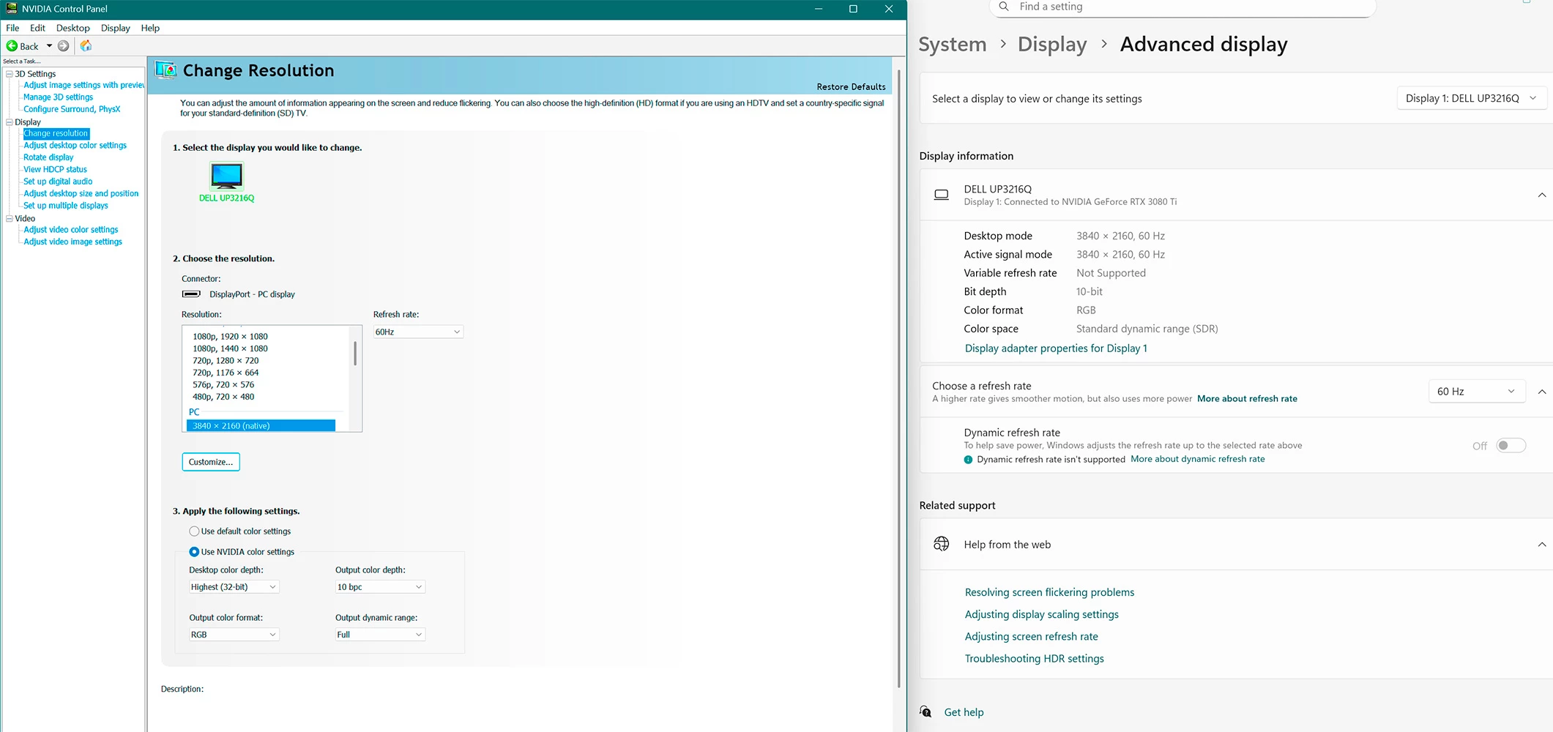
Task: Click the NVIDIA Control Panel title icon
Action: click(x=12, y=9)
